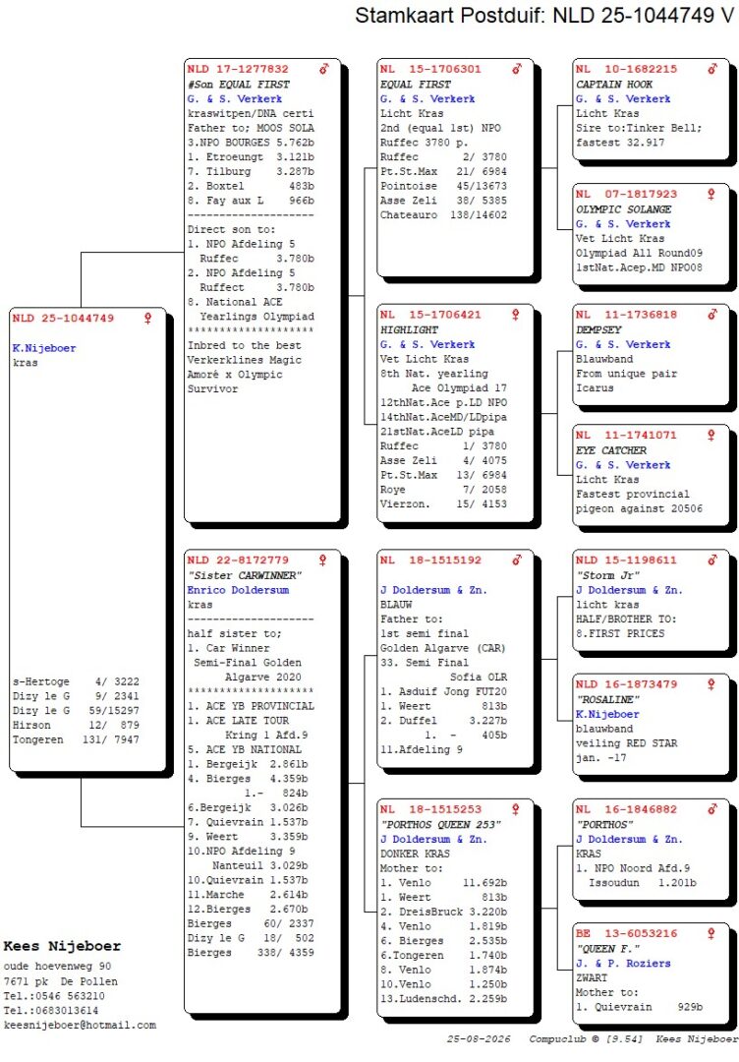The image size is (739, 1062).
Task: Click the female symbol on OLYMPIC SOLANGE card
Action: click(x=711, y=195)
